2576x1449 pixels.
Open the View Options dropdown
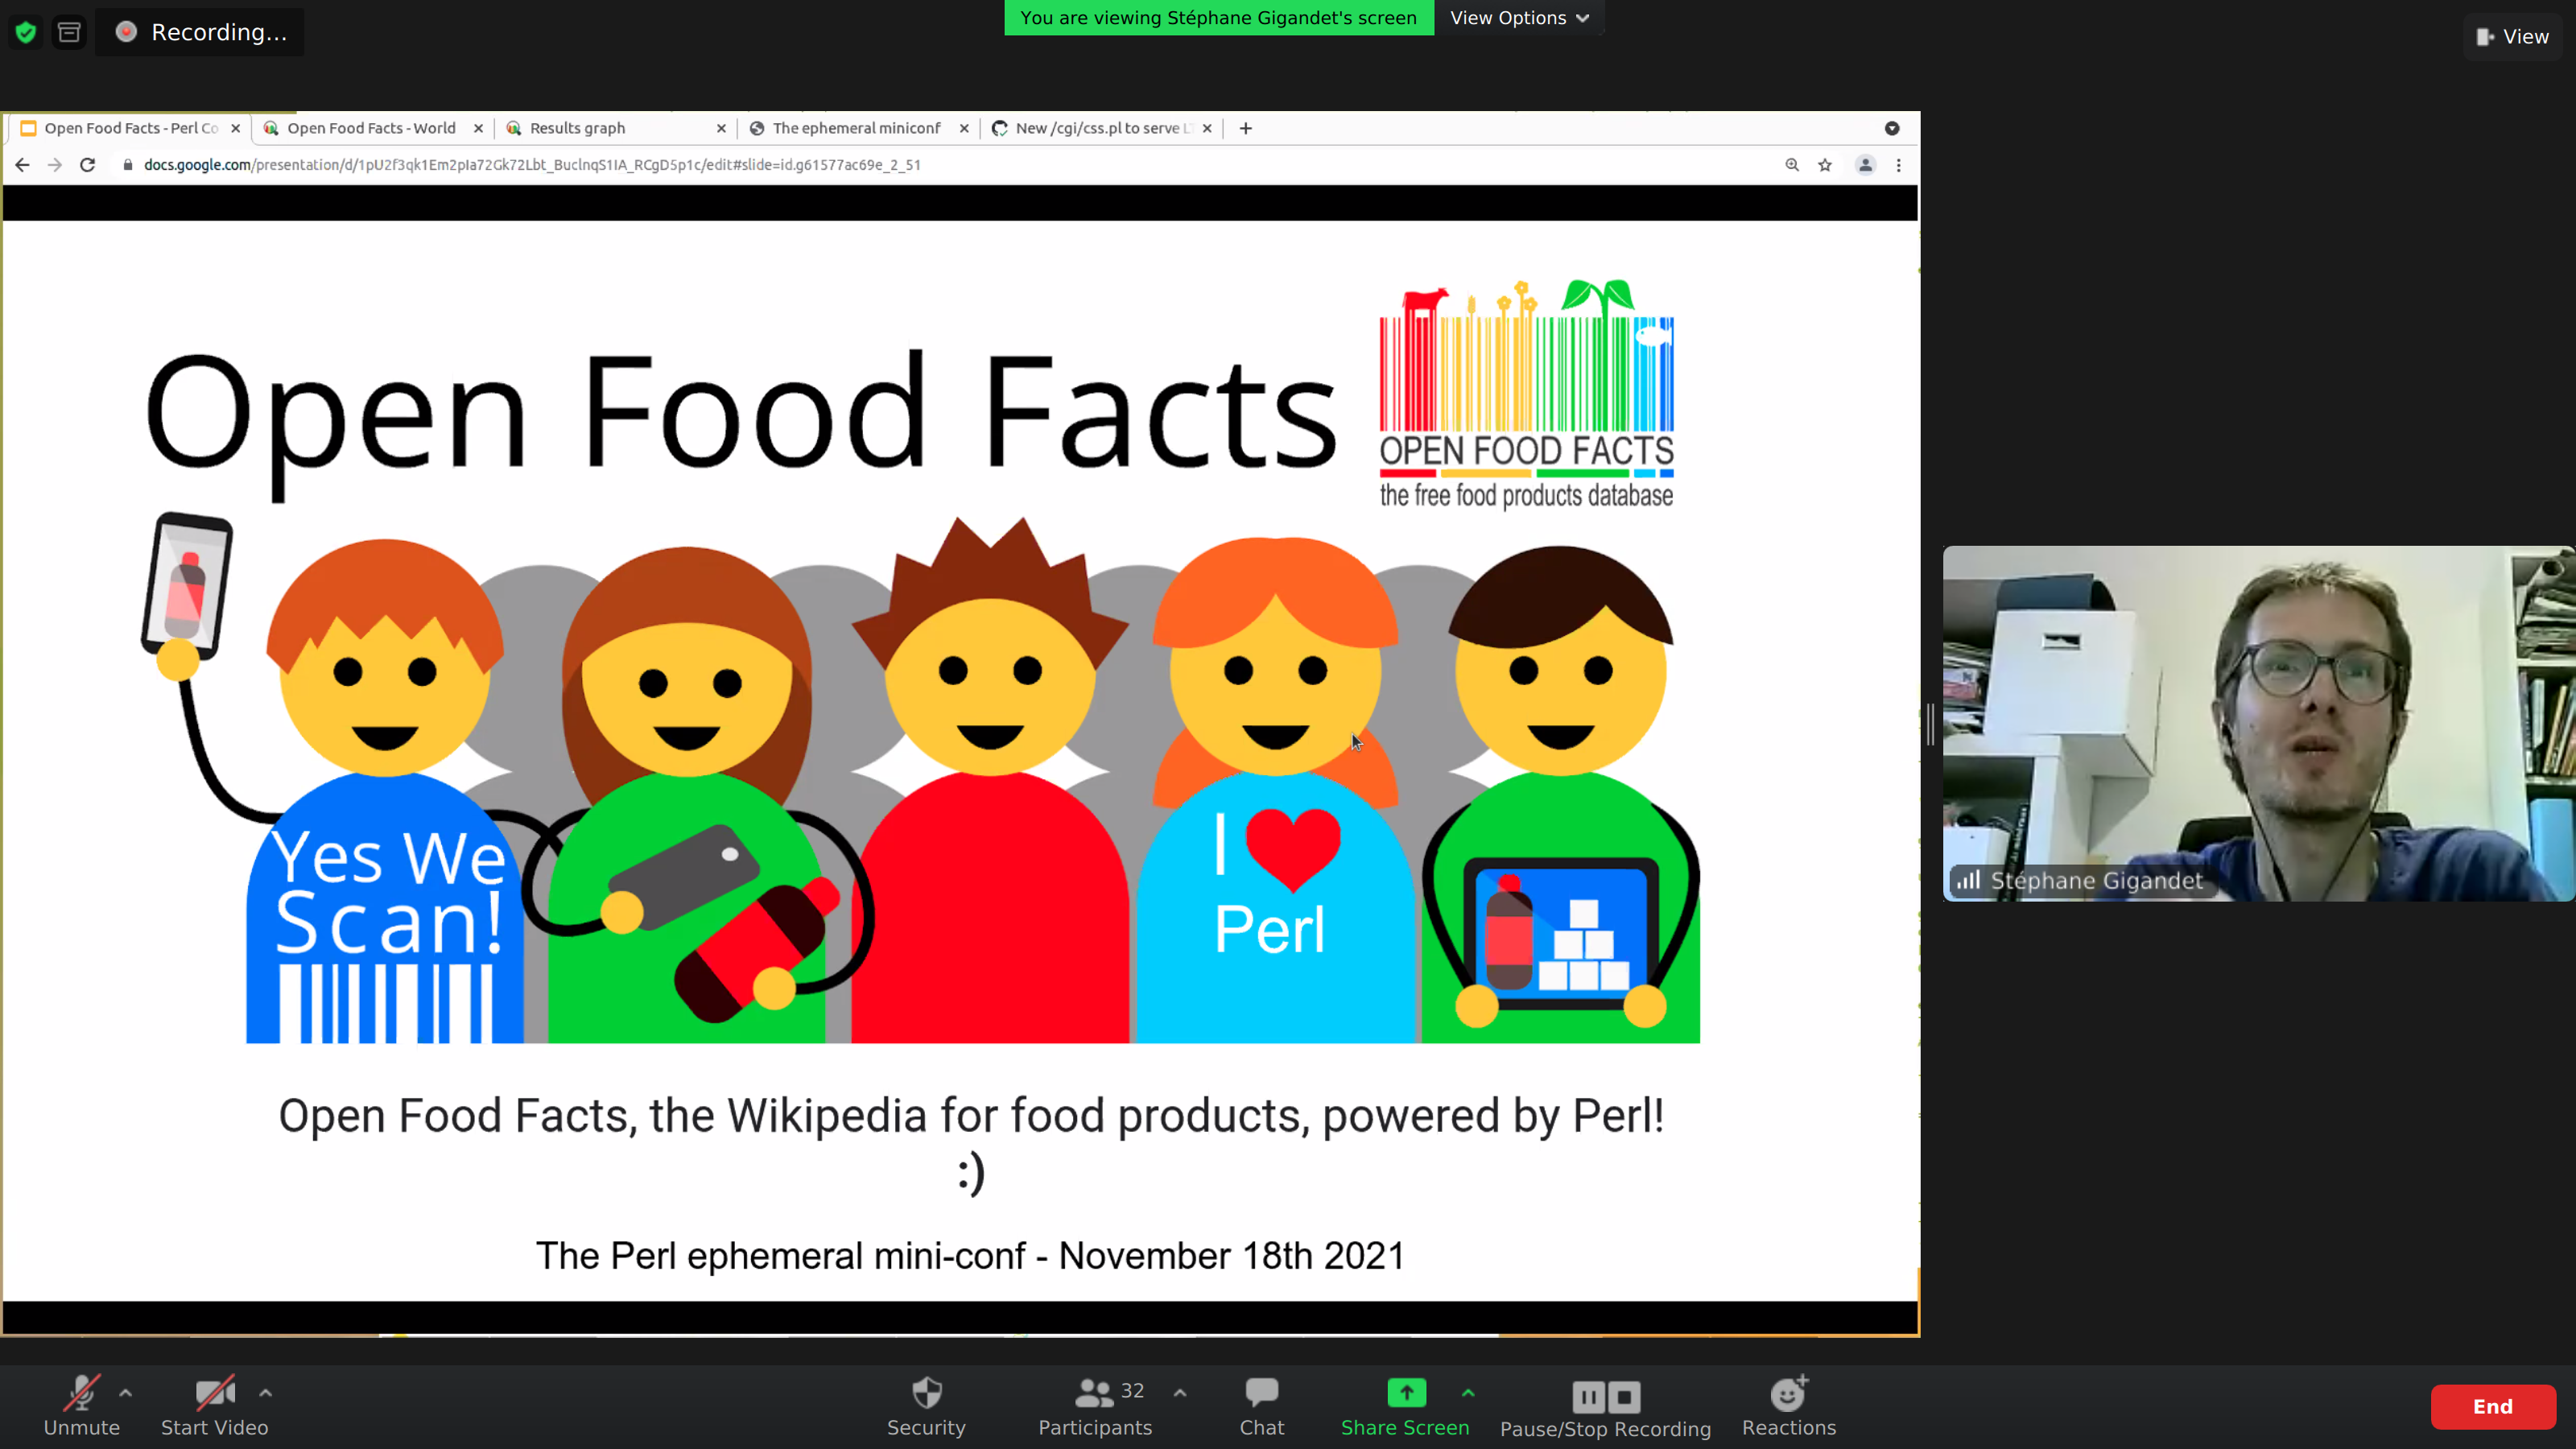click(1519, 18)
